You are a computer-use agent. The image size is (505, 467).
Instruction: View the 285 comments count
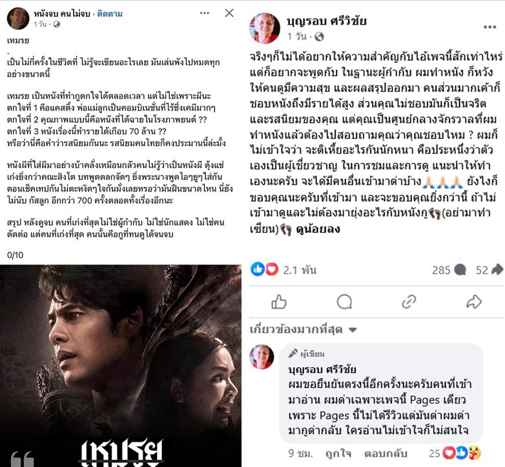click(x=449, y=270)
